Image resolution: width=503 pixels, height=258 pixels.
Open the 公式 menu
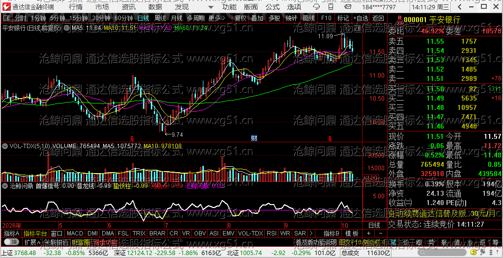tap(273, 7)
